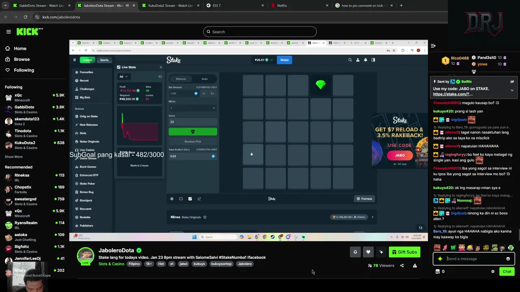
Task: Reload the browser page
Action: [25, 17]
